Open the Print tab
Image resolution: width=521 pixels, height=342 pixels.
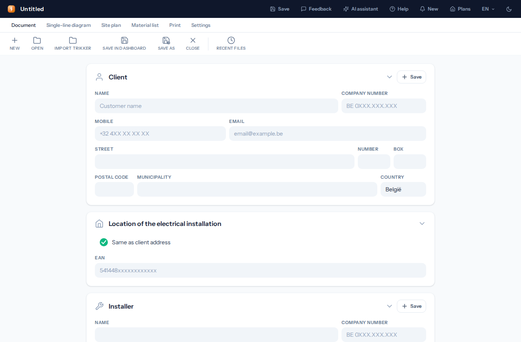point(175,25)
